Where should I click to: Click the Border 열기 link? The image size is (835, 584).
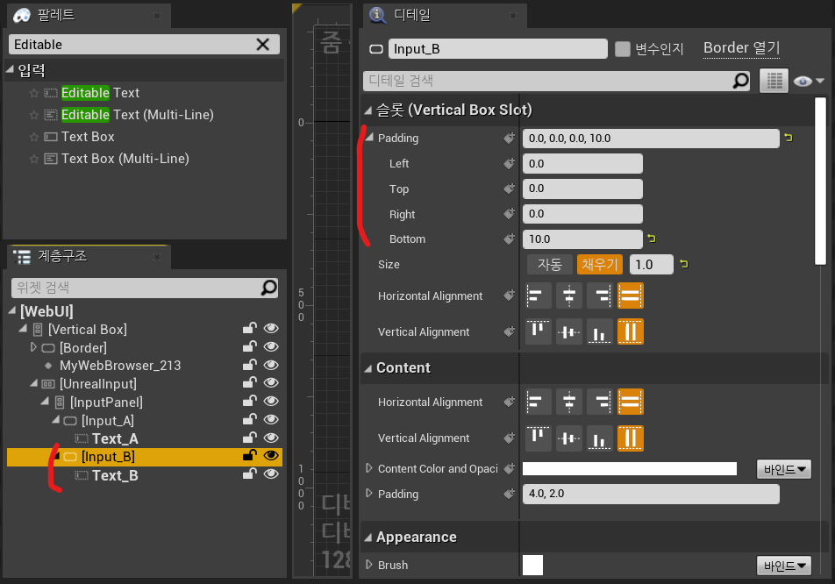tap(741, 48)
